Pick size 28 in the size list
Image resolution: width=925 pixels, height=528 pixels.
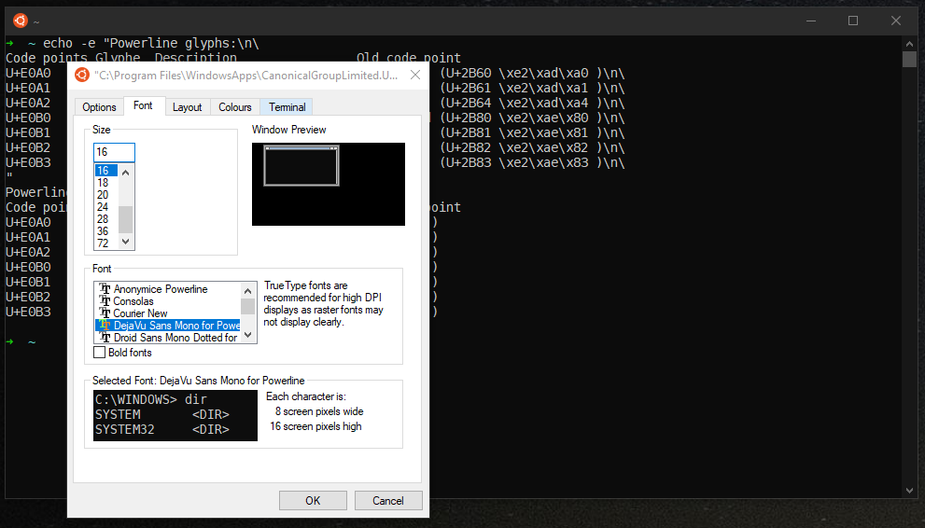pos(106,218)
